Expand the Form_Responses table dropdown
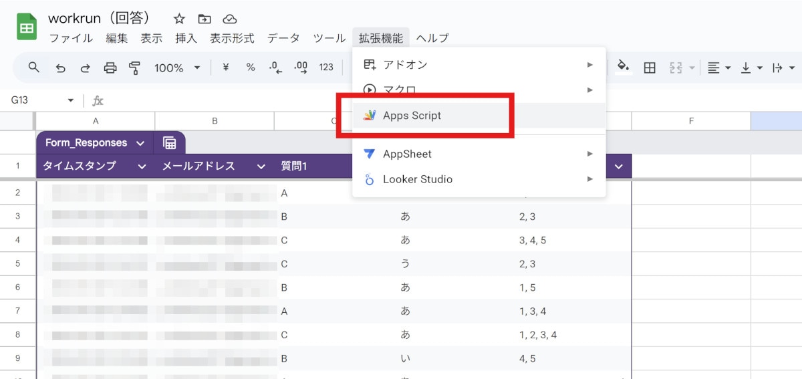The height and width of the screenshot is (379, 802). click(x=140, y=143)
